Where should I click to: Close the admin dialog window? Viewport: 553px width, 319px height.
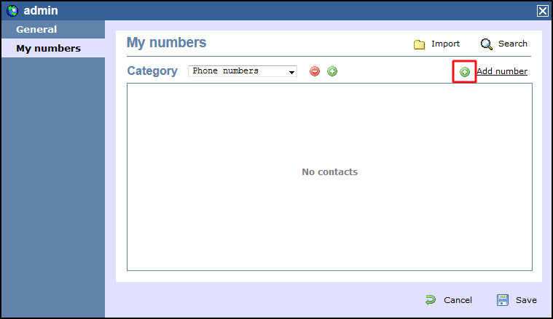tap(542, 11)
